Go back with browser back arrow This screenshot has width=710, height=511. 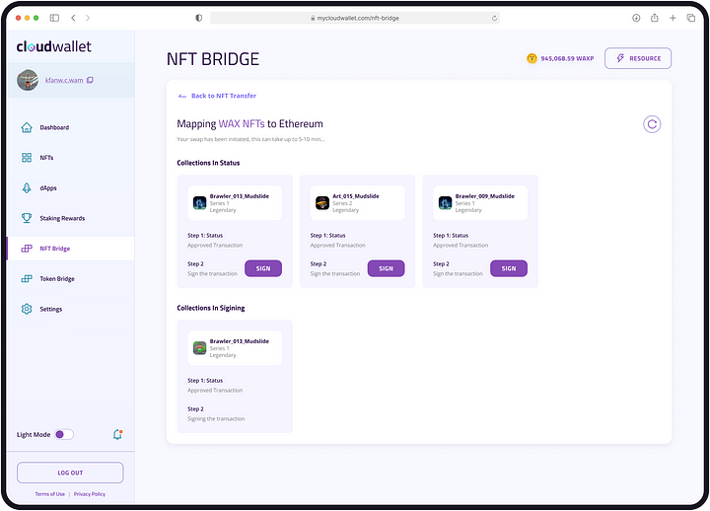click(73, 18)
